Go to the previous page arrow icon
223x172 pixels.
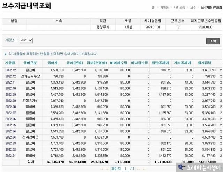(x=107, y=169)
